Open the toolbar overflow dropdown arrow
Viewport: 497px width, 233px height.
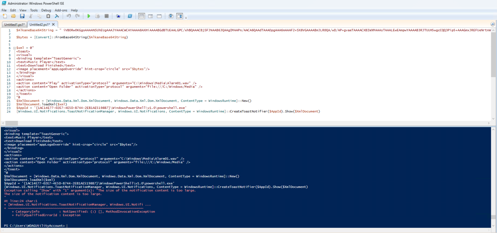[185, 17]
